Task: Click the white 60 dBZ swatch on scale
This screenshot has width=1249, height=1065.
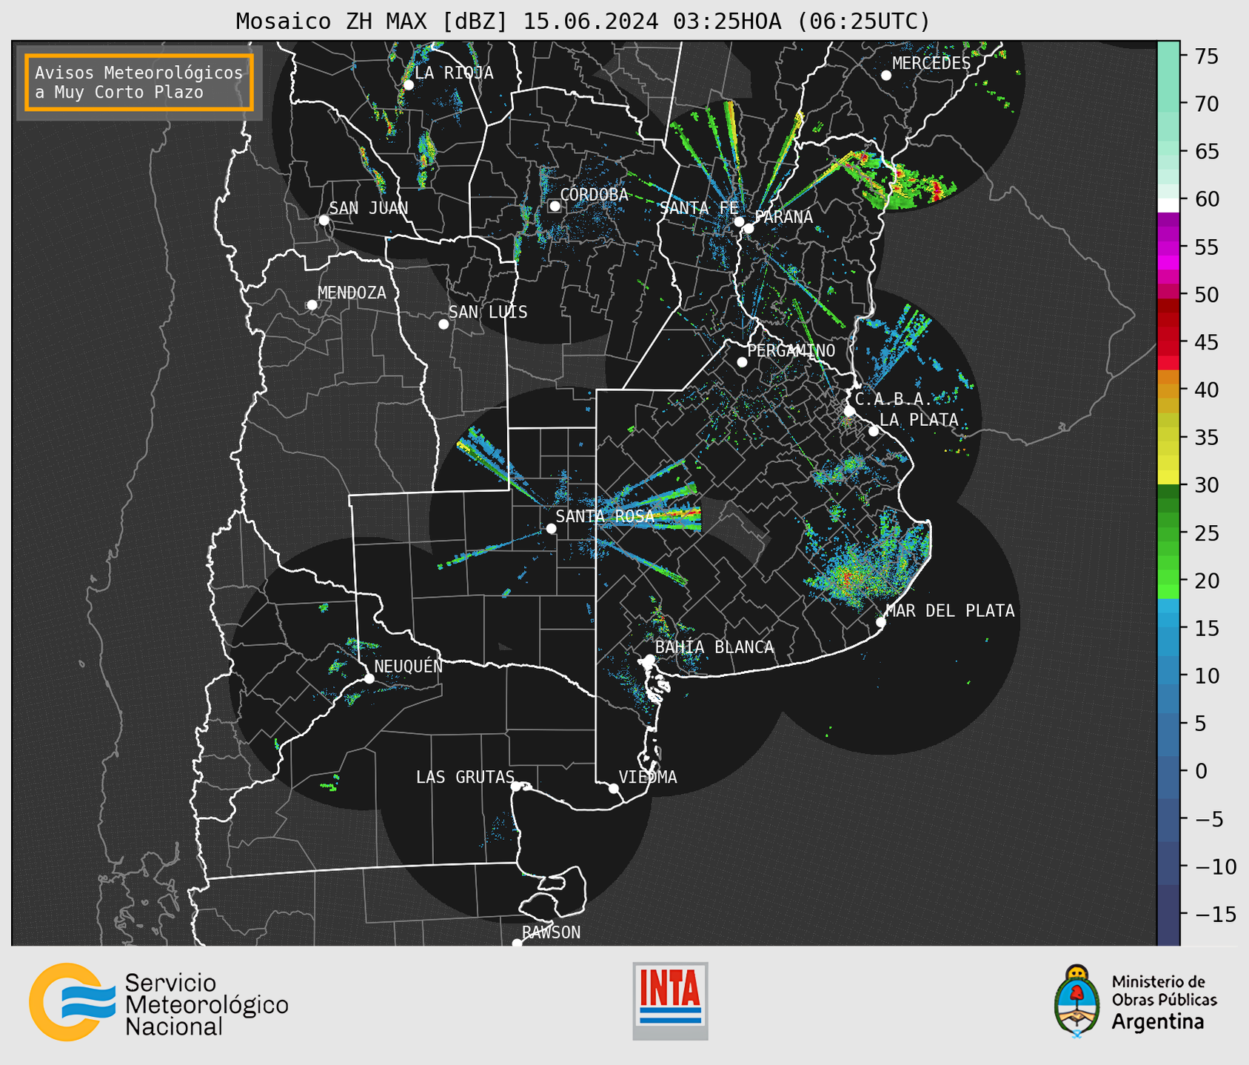Action: pos(1168,205)
